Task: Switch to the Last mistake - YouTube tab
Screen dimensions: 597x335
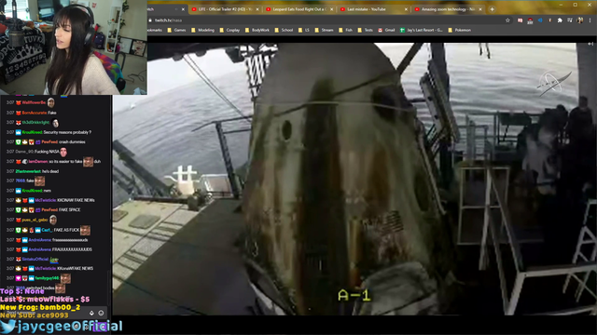Action: pos(373,9)
